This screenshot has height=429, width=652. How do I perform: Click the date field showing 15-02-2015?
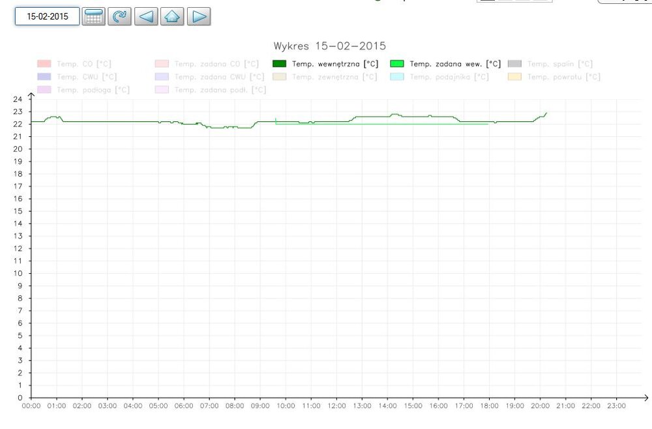pos(47,16)
